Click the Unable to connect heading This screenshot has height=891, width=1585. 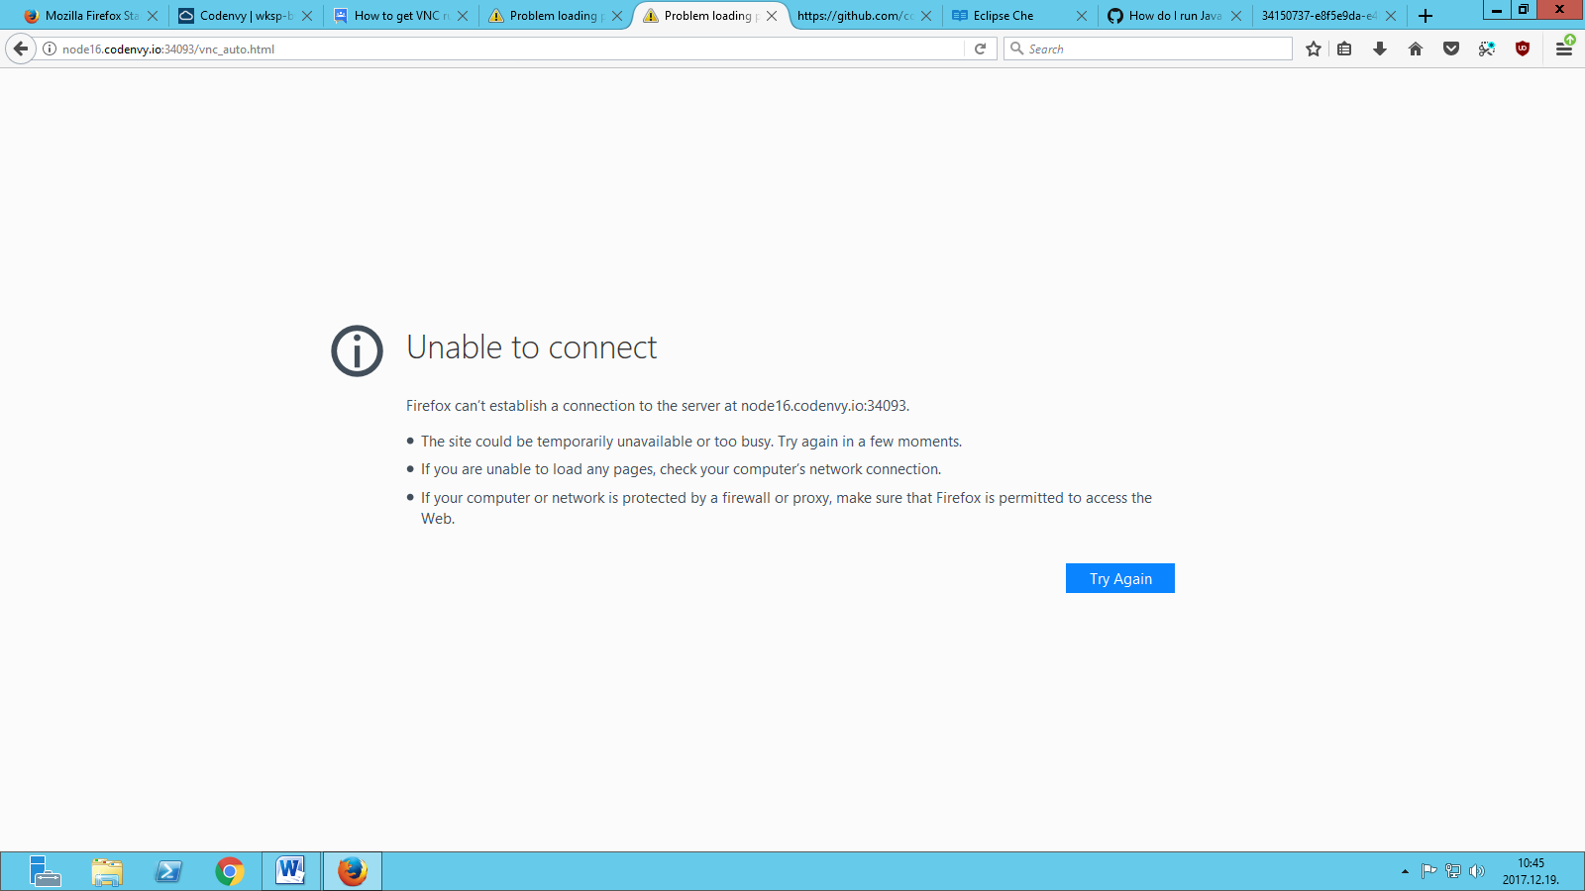532,347
